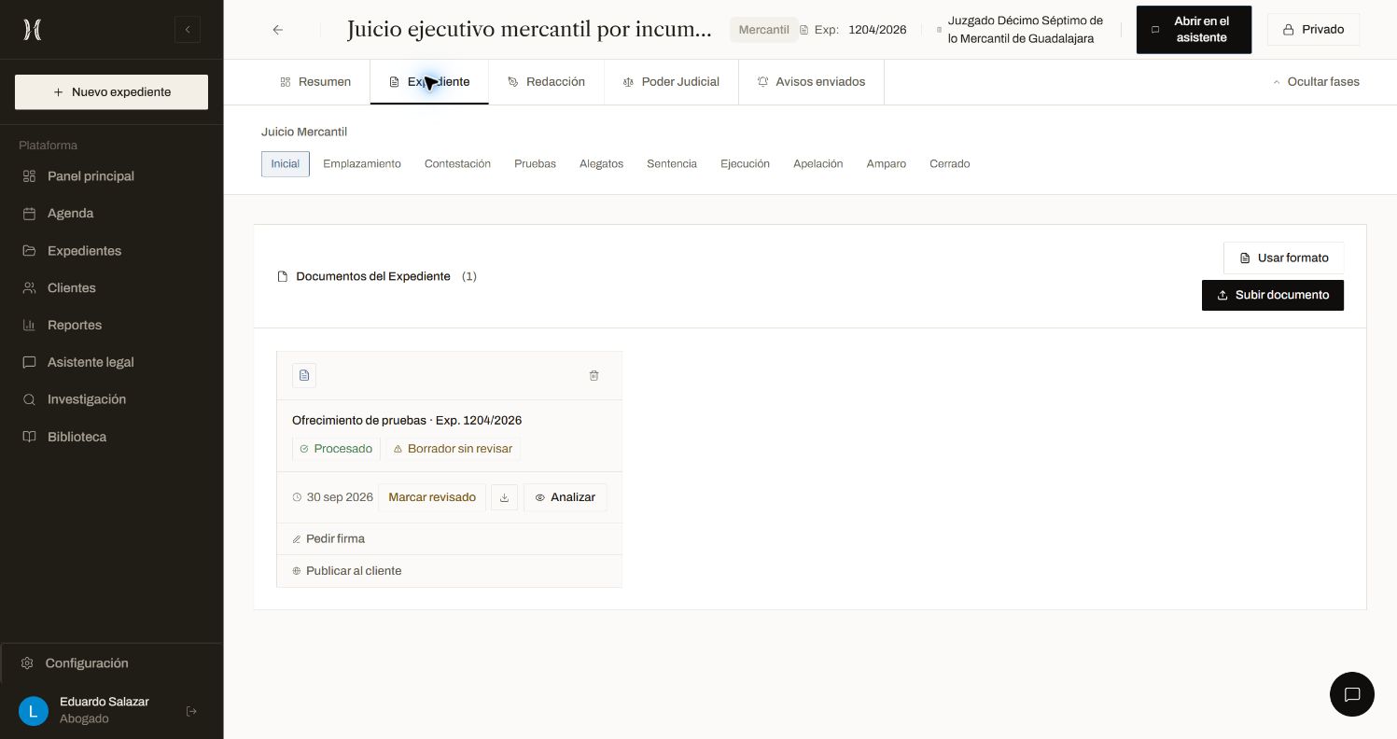Viewport: 1397px width, 739px height.
Task: Open the chat bubble floating button
Action: tap(1352, 694)
